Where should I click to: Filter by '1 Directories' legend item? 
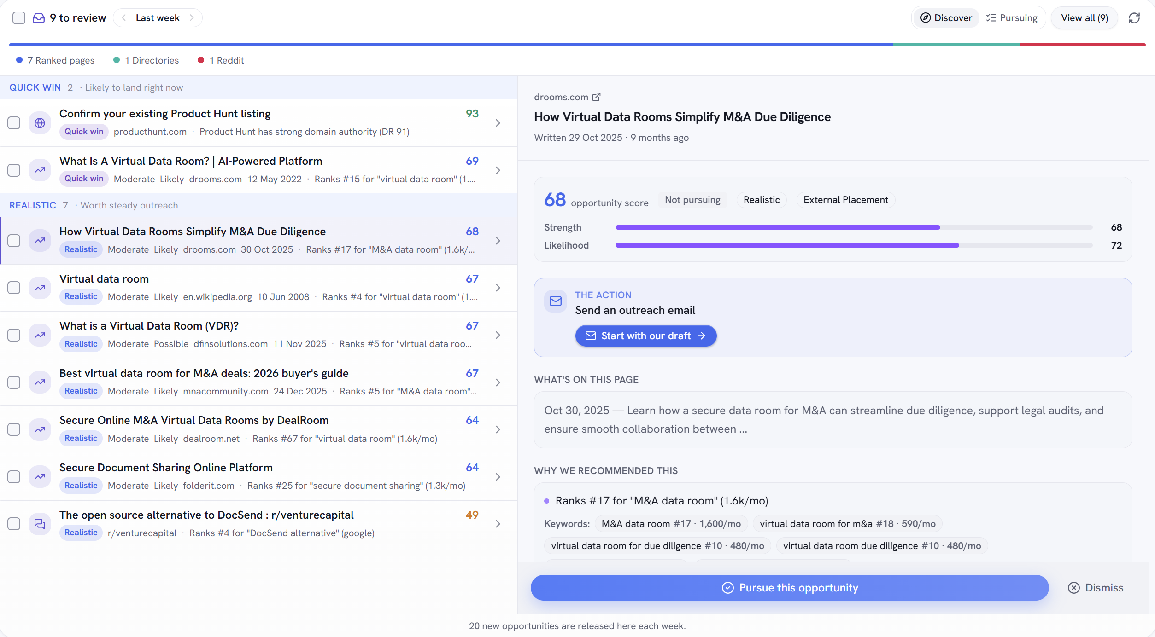(146, 60)
